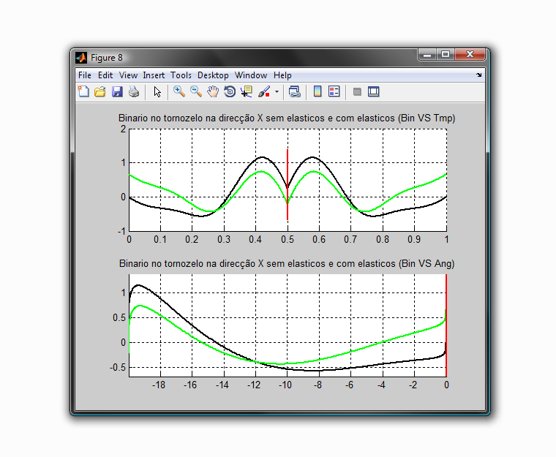Select the Brush data tool
Viewport: 556px width, 457px height.
click(x=264, y=92)
